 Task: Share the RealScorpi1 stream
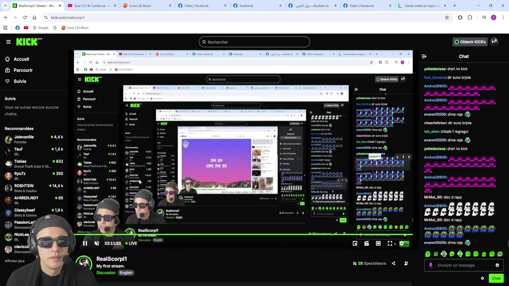(393, 263)
